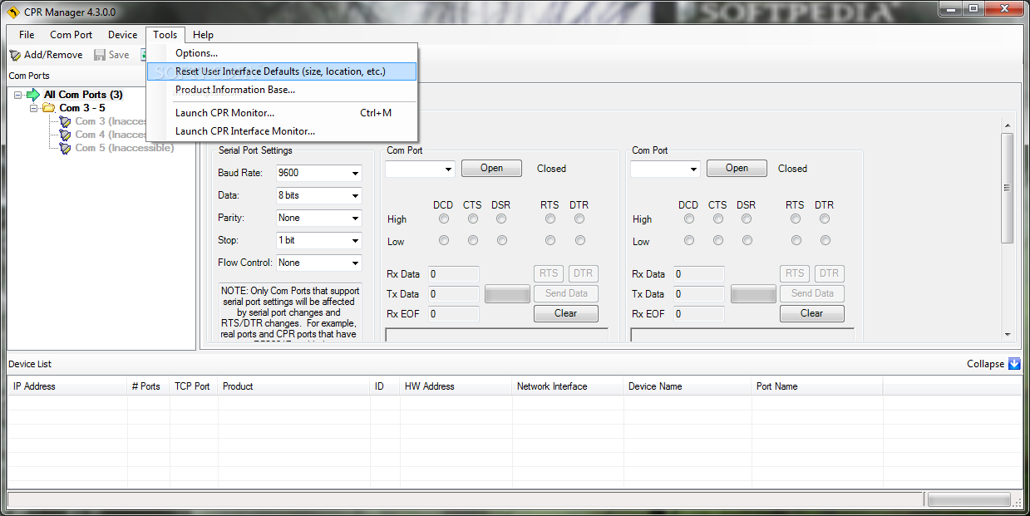Screen dimensions: 1030x516
Task: Sort by IP Address column header
Action: [67, 386]
